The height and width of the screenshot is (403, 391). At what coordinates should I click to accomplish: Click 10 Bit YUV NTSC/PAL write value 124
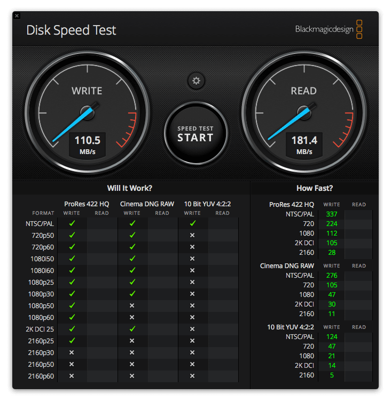[x=332, y=337]
